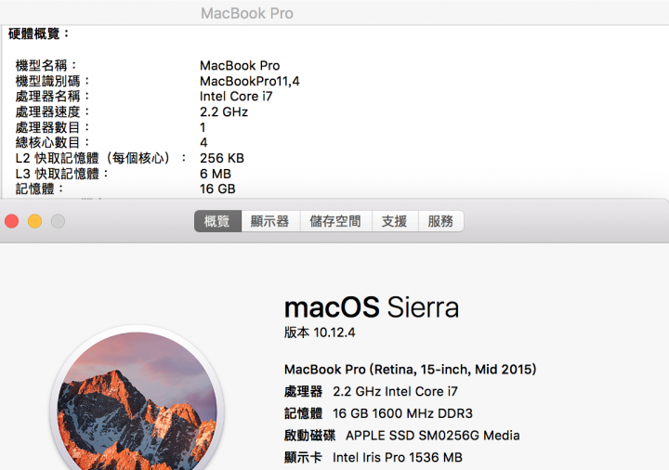
Task: Click the macOS Sierra title
Action: click(371, 307)
